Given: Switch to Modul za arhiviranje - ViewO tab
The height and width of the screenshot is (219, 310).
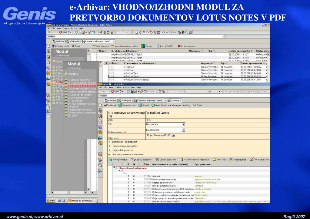Looking at the screenshot, I should pos(99,41).
